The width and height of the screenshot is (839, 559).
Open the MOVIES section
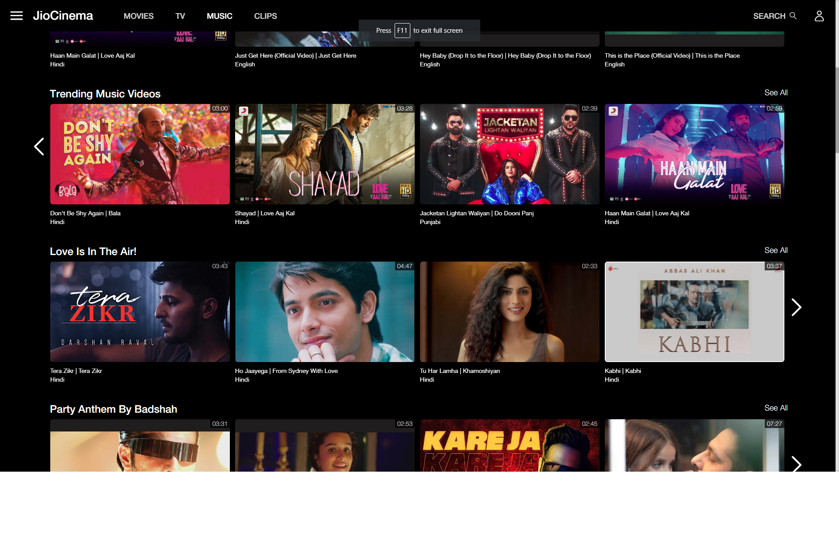[x=139, y=16]
